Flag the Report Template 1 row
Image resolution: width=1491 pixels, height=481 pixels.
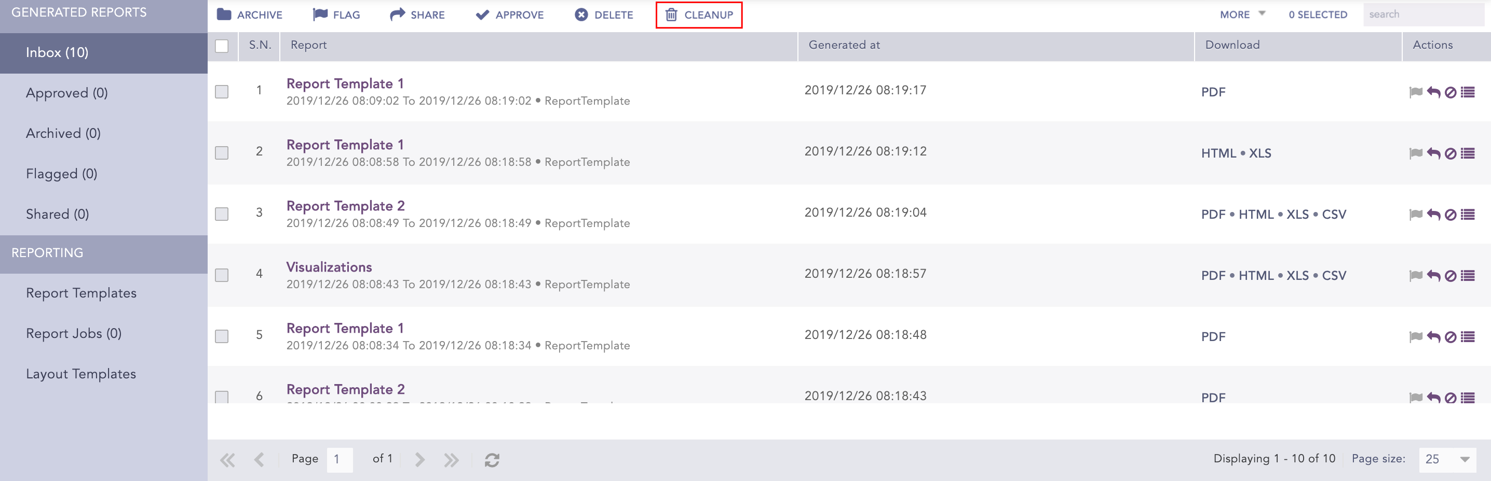[x=1416, y=91]
